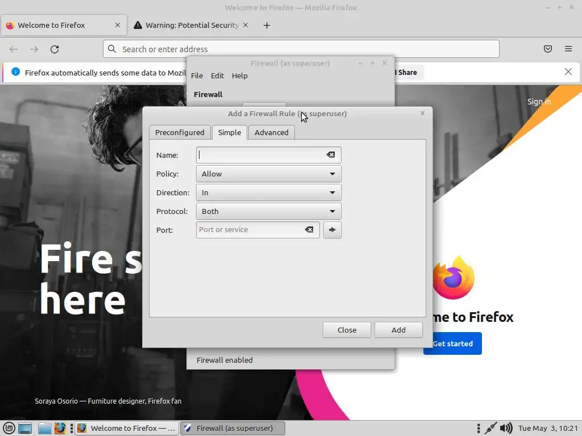
Task: Open the Policy dropdown showing Allow
Action: [x=268, y=174]
